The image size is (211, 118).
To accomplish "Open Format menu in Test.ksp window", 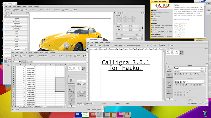I will pos(36,52).
